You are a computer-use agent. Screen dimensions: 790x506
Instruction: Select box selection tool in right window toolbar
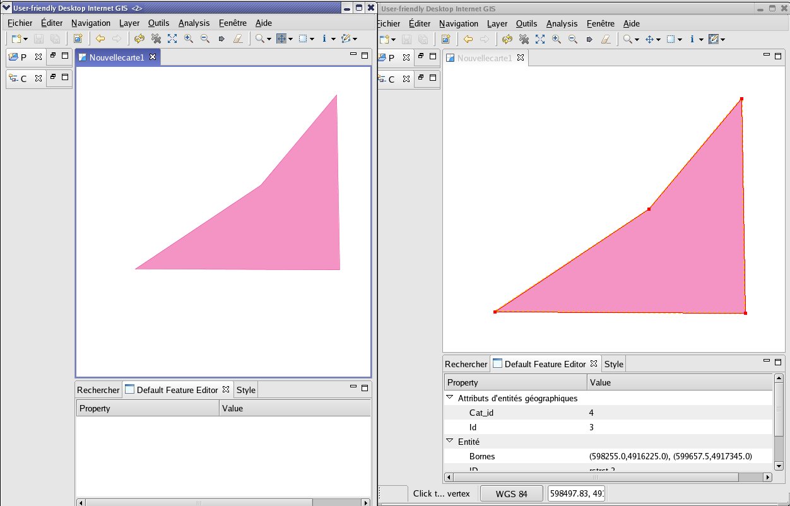click(671, 39)
